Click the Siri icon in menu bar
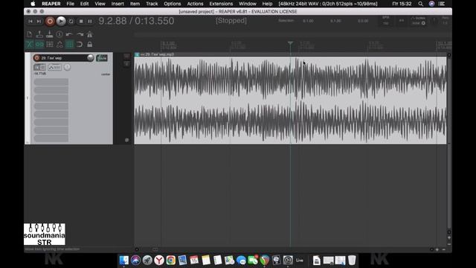 click(x=431, y=4)
